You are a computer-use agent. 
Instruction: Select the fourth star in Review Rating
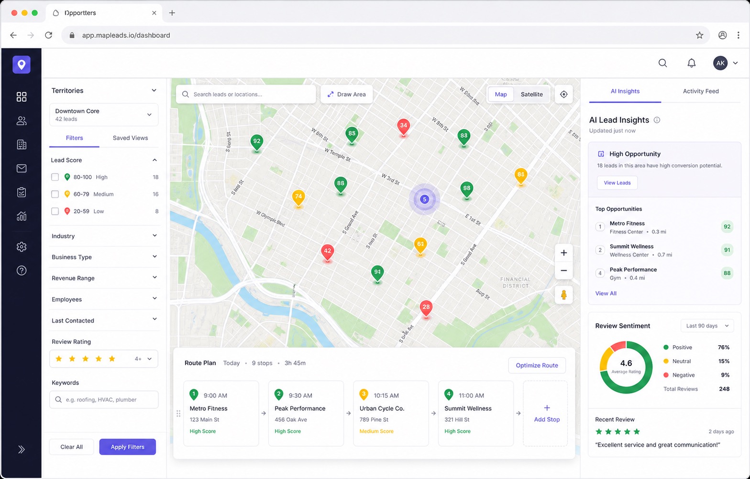point(99,359)
